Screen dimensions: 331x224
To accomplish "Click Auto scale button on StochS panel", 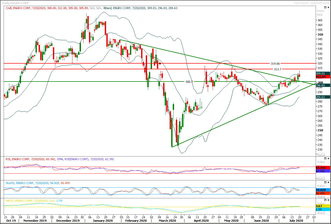I will tap(321, 196).
